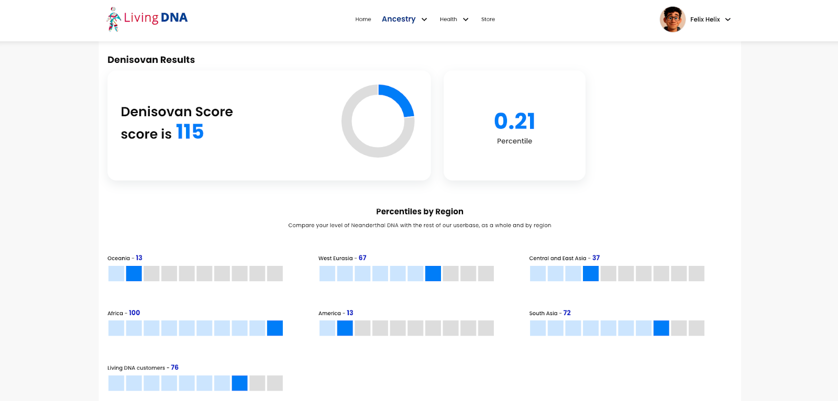Click the 0.21 percentile value
Screen dimensions: 838x401
515,121
